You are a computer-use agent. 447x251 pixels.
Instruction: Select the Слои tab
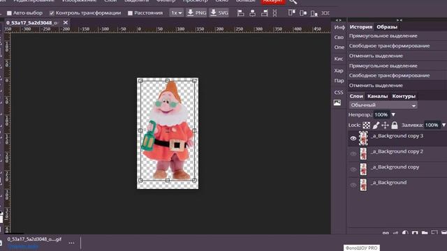[x=356, y=96]
